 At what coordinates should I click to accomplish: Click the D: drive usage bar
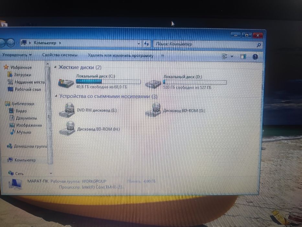195,82
